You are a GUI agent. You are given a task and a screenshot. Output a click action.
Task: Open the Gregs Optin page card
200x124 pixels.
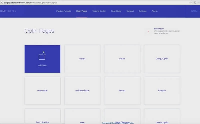click(x=162, y=59)
